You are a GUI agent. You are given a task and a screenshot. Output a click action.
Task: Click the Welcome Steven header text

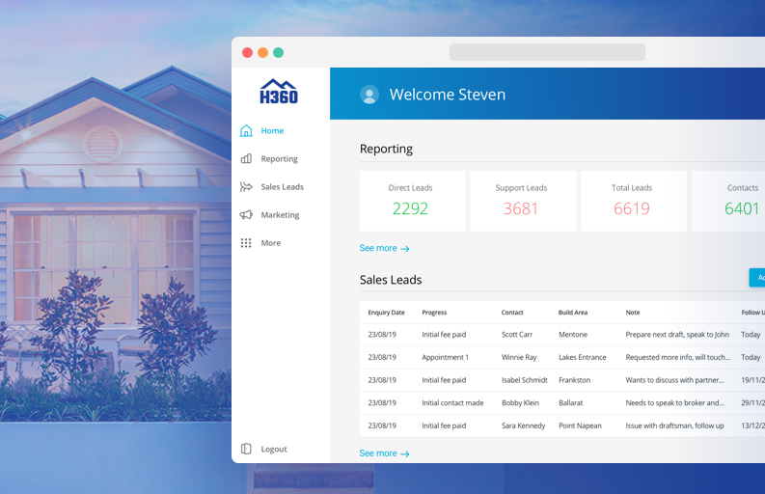(x=448, y=95)
